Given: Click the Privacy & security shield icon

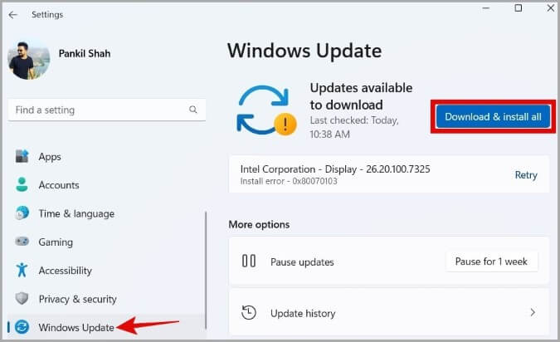Looking at the screenshot, I should click(x=22, y=298).
